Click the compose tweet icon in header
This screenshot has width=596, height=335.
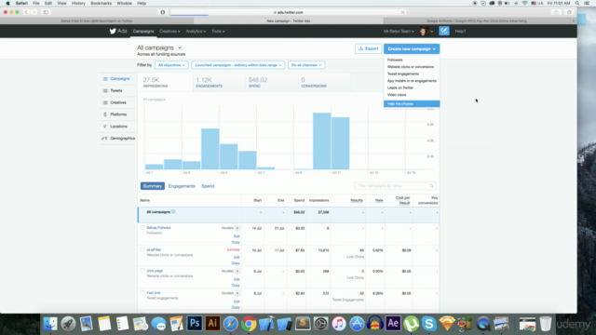(x=444, y=31)
